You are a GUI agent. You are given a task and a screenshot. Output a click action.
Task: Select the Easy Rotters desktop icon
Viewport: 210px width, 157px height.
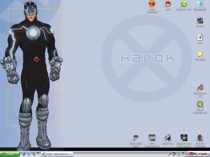click(200, 88)
